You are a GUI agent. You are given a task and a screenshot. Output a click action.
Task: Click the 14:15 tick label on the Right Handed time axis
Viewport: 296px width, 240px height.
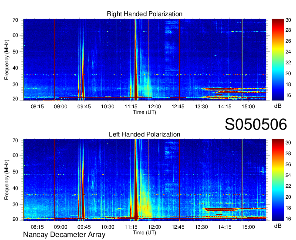point(225,107)
